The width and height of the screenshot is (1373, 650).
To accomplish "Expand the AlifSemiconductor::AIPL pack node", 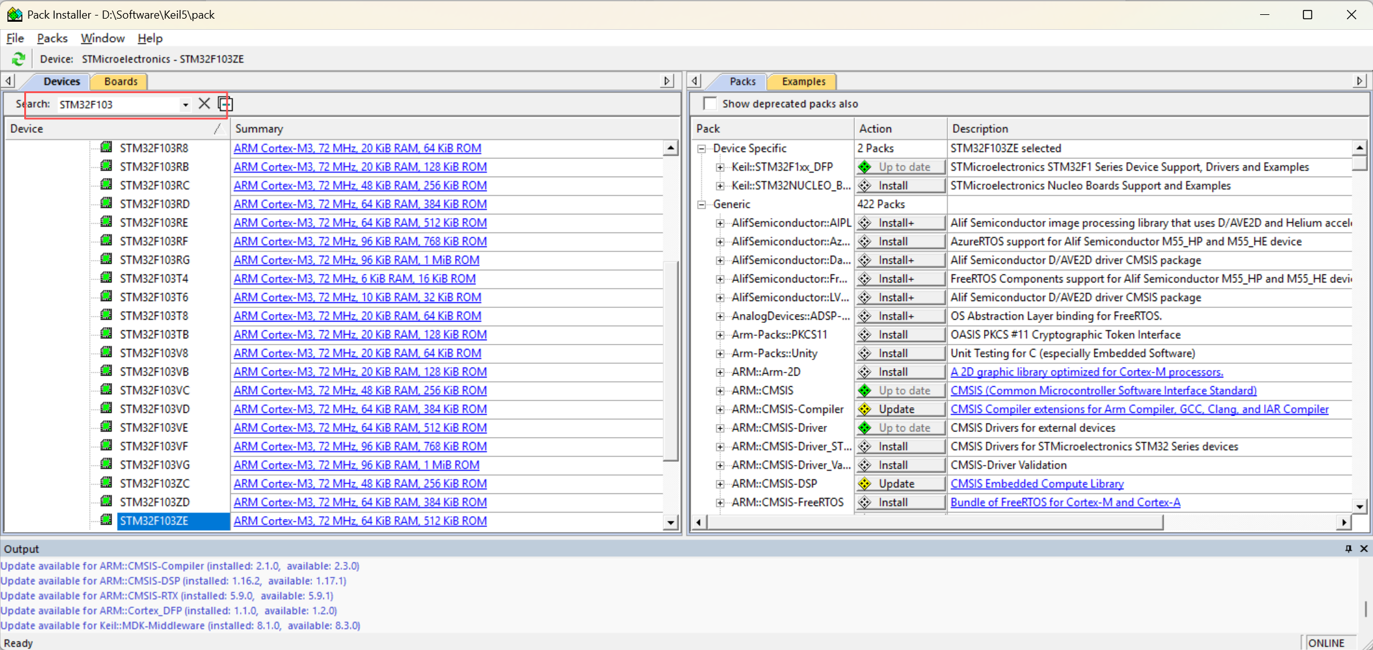I will (x=720, y=223).
